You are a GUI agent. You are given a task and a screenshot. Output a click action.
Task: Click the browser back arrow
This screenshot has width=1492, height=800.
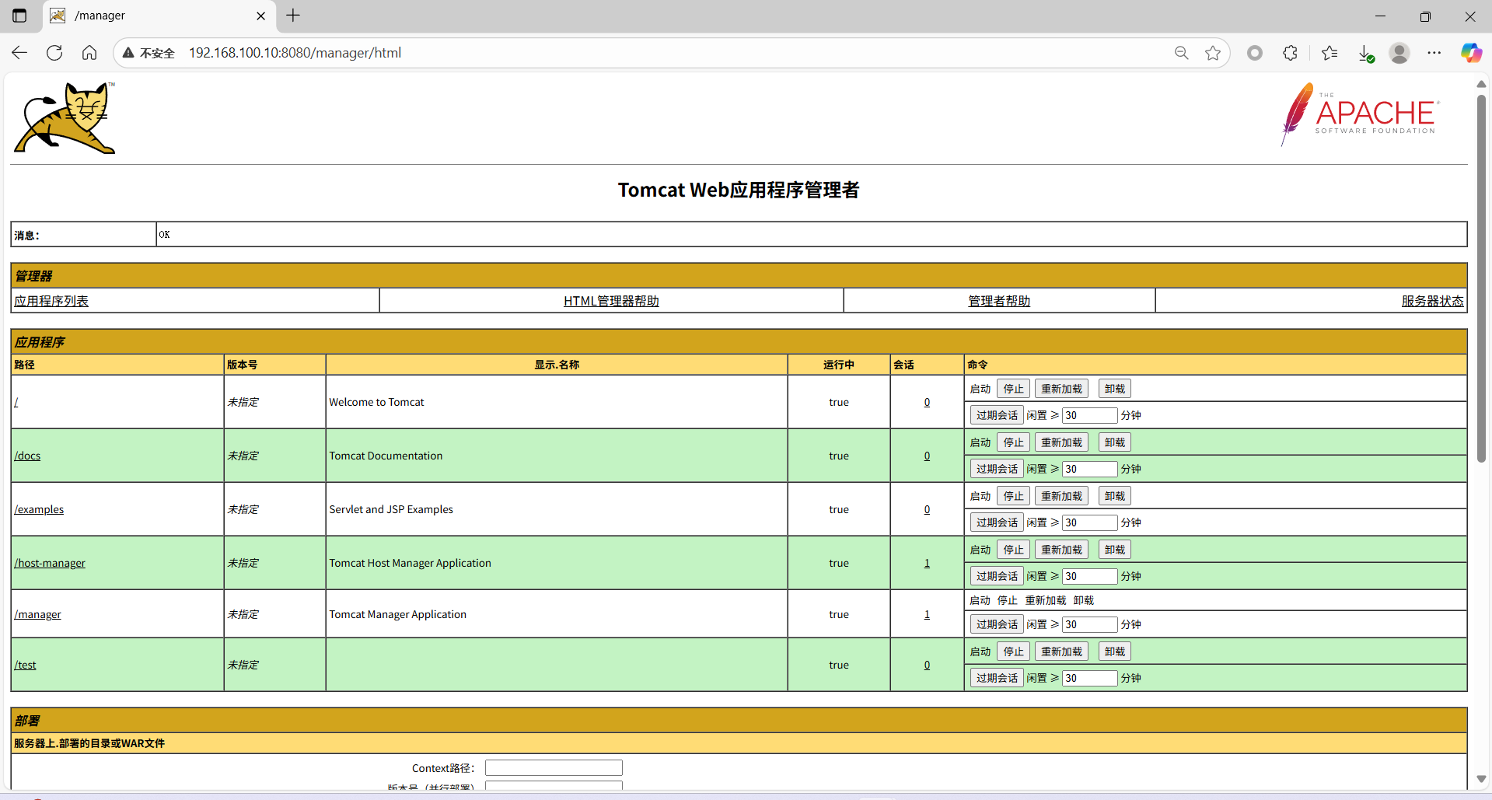click(x=19, y=53)
